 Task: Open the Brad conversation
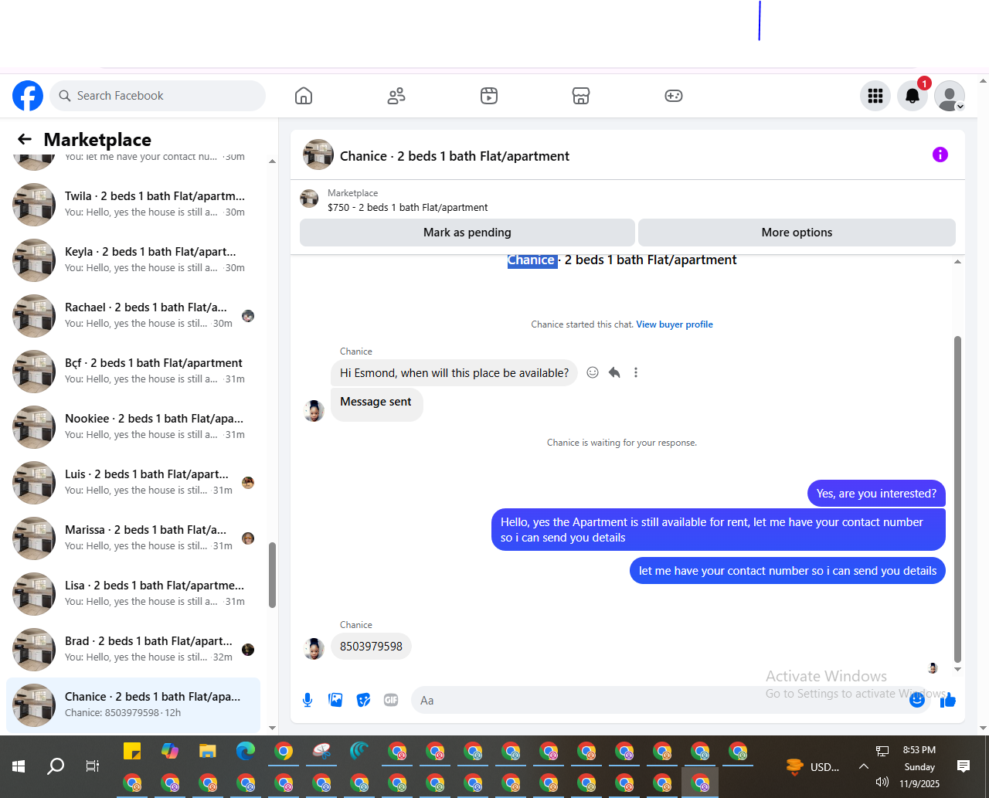tap(134, 649)
